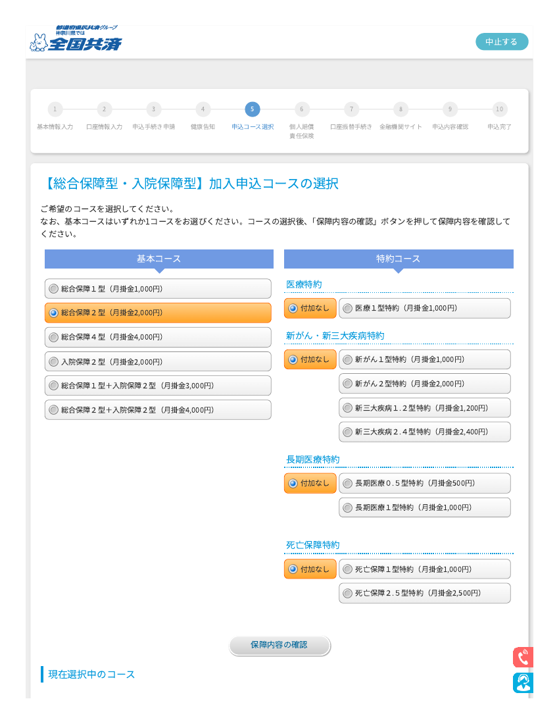Go to step 2 口座情報入力
This screenshot has height=724, width=559.
(104, 116)
